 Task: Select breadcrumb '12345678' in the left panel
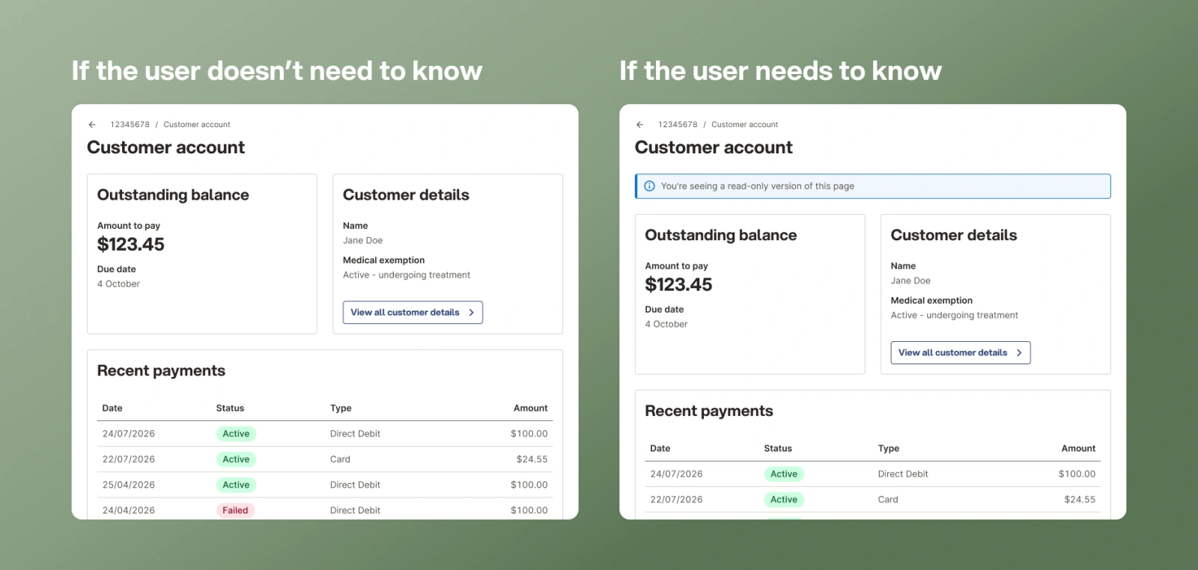130,125
